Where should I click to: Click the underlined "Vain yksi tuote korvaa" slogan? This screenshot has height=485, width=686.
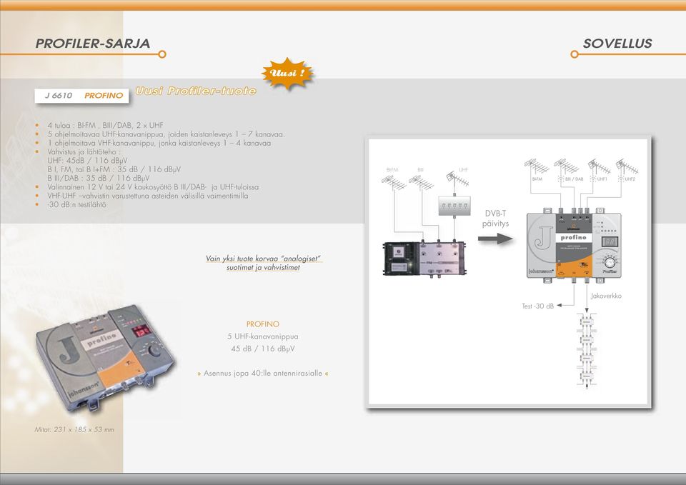click(264, 263)
